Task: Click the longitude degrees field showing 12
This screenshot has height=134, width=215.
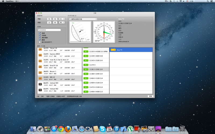Action: (x=49, y=23)
